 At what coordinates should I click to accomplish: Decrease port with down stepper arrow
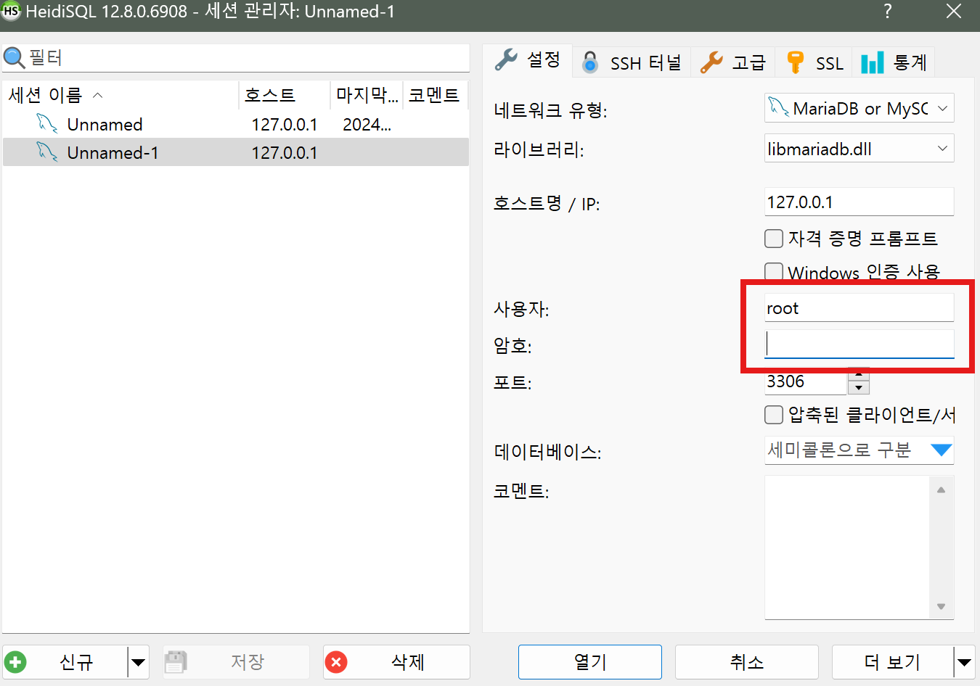[858, 388]
